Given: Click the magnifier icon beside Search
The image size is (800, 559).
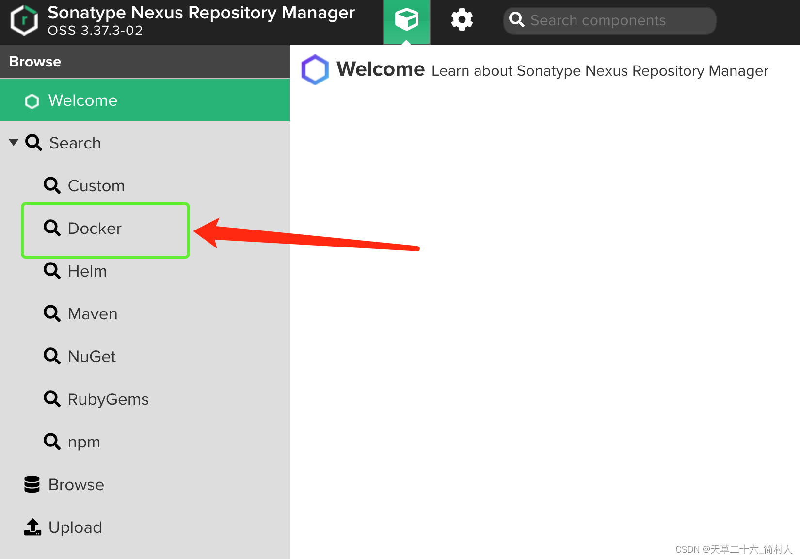Looking at the screenshot, I should point(33,143).
